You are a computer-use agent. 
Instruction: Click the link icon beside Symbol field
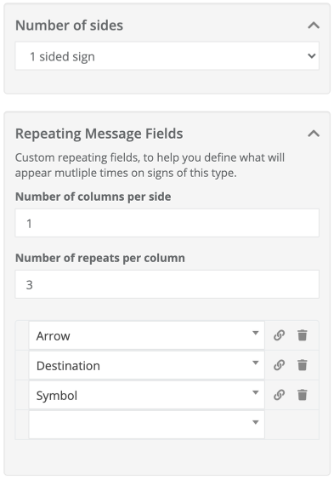[279, 395]
